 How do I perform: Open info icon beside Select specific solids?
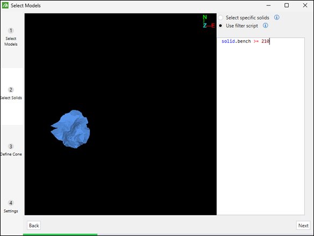[x=276, y=17]
